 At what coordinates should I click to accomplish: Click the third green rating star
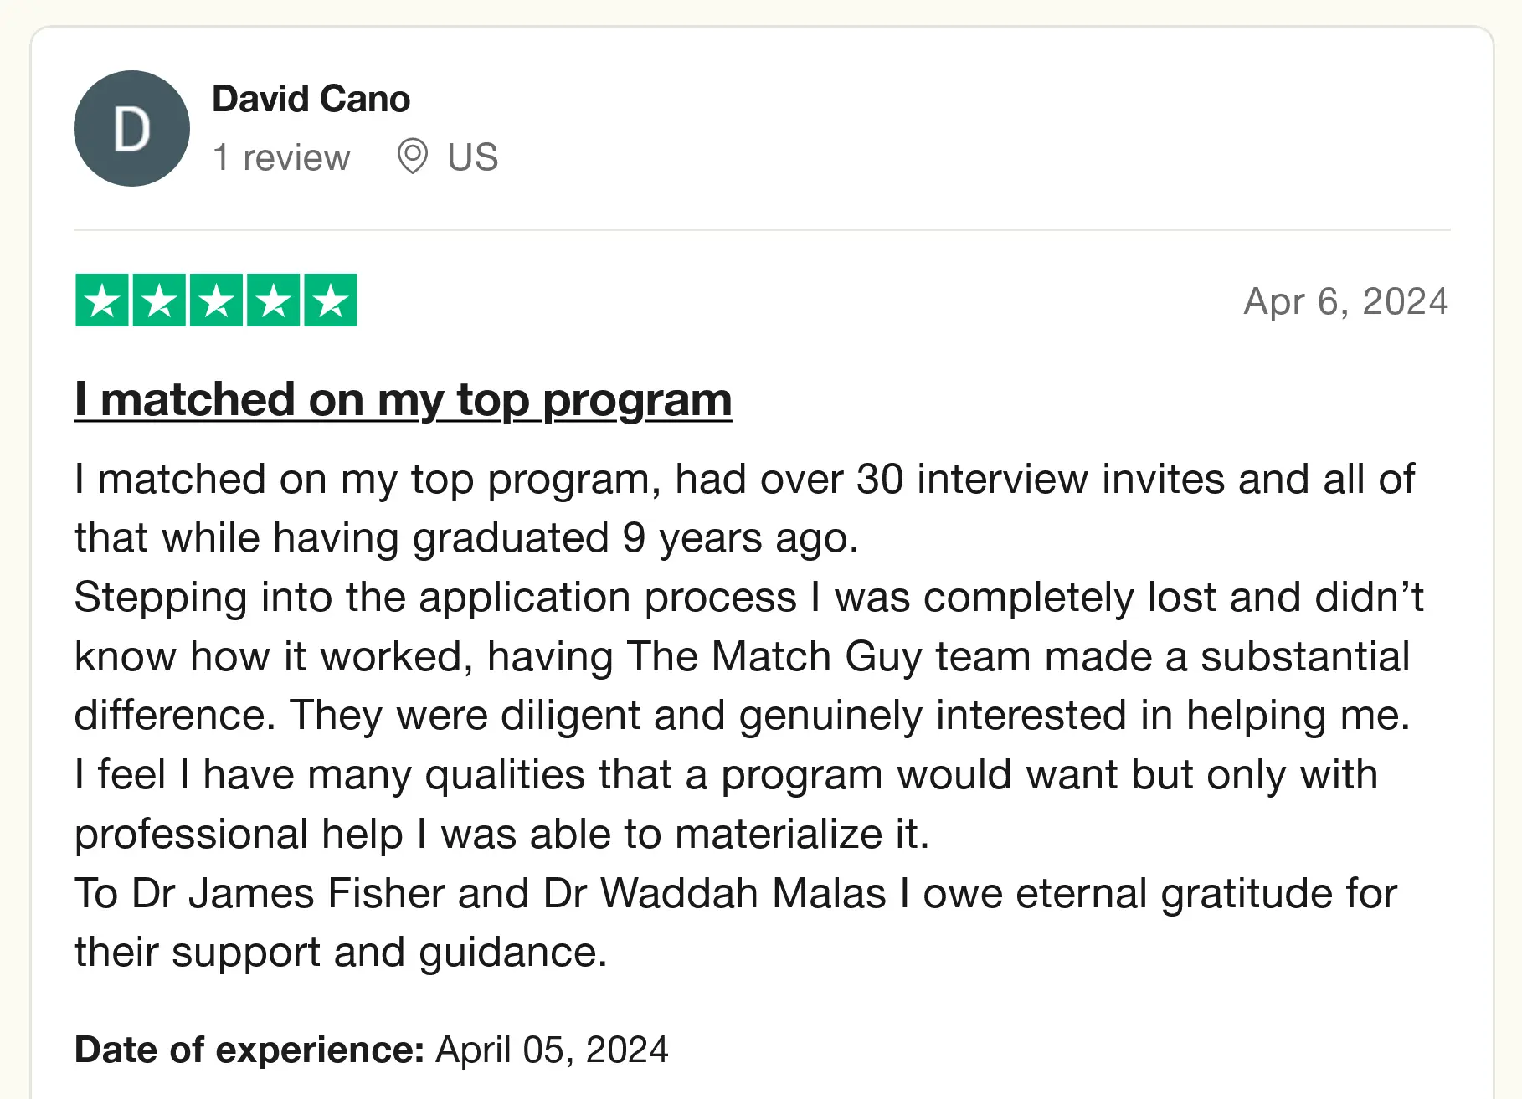coord(217,300)
